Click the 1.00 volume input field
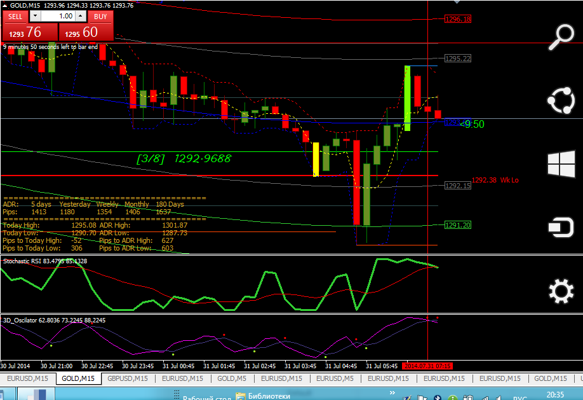The height and width of the screenshot is (400, 583). pyautogui.click(x=58, y=16)
